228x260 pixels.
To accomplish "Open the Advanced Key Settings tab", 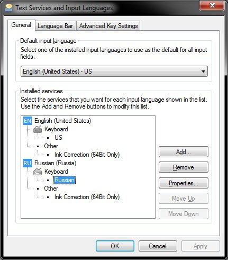I will coord(108,26).
